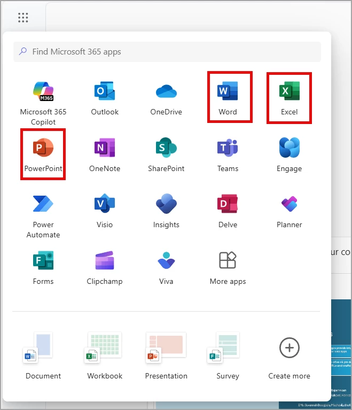Launch PowerPoint
This screenshot has width=352, height=410.
coord(43,155)
